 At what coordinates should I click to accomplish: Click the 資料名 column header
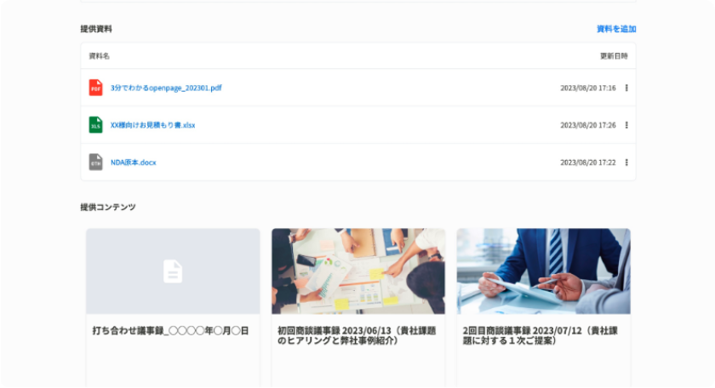click(99, 56)
